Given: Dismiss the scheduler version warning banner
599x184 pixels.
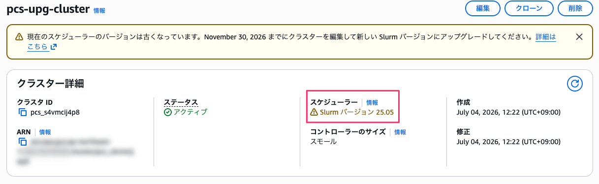Looking at the screenshot, I should coord(579,37).
